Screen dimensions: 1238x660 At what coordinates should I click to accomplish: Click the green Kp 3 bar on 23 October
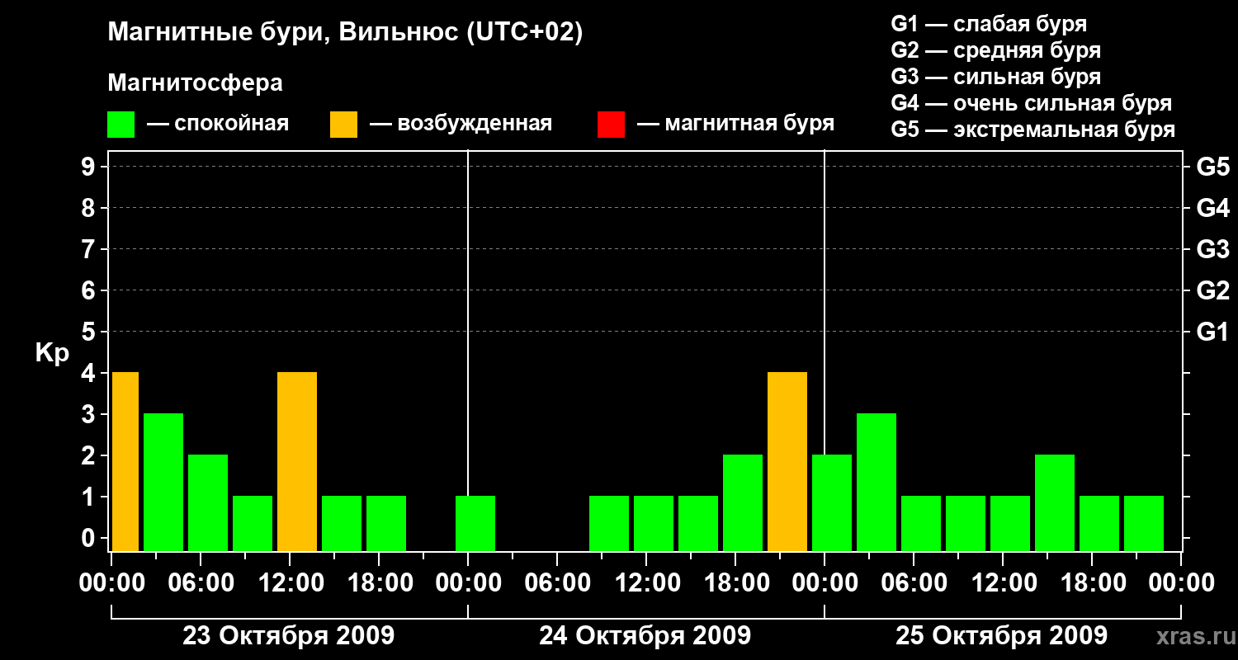pos(163,483)
